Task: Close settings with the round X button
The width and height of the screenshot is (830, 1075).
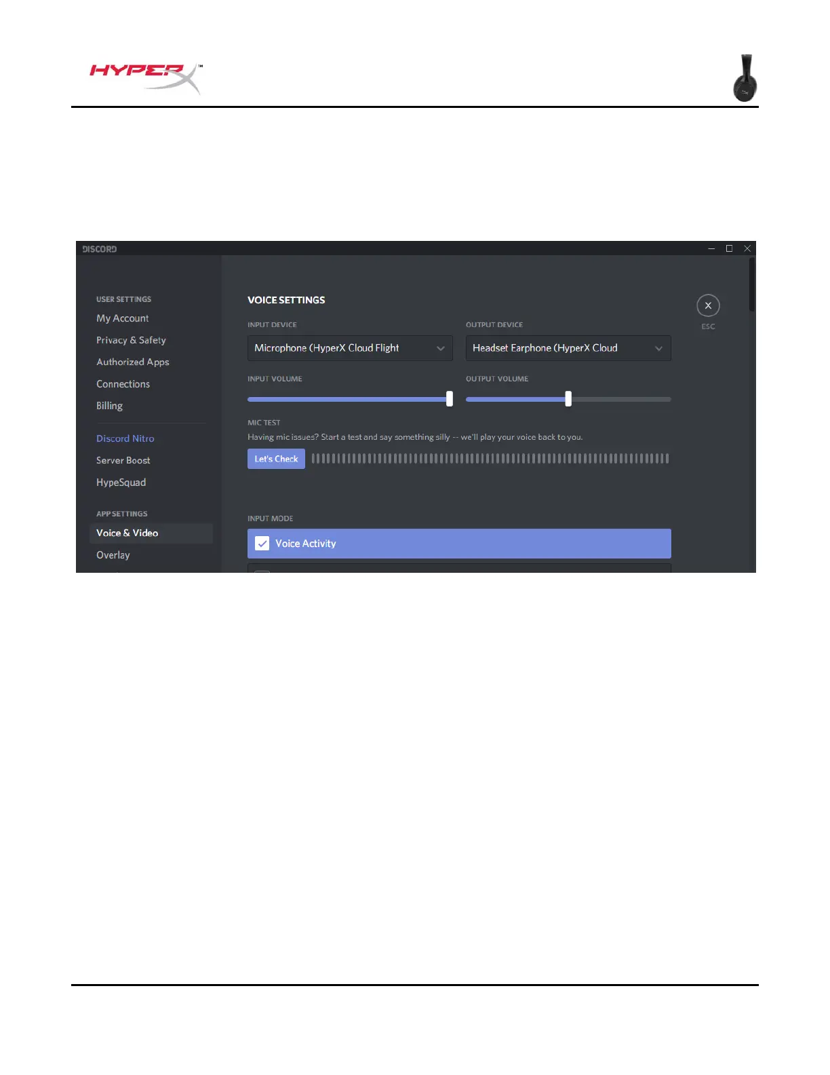Action: click(708, 305)
